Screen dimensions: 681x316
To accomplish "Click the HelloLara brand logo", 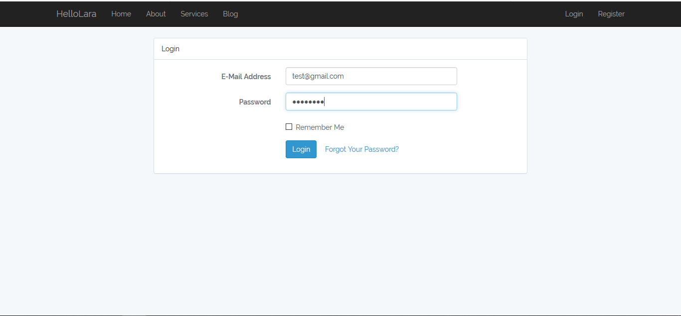I will pos(76,14).
